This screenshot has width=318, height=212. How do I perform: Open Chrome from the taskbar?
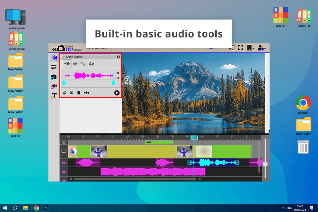[x=36, y=208]
